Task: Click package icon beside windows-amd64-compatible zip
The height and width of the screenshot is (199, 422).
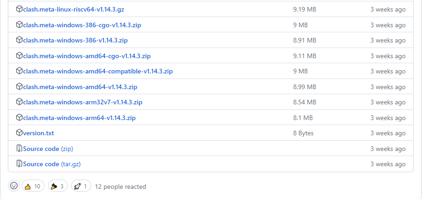Action: pos(19,71)
